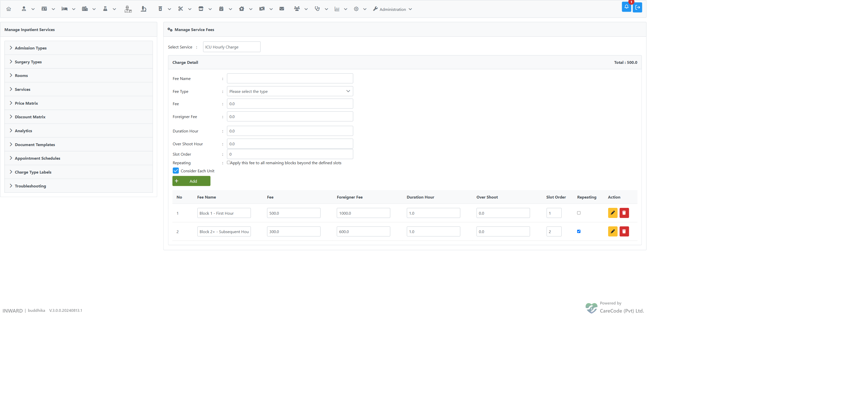Open the people group menu icon
Image resolution: width=866 pixels, height=417 pixels.
point(297,9)
